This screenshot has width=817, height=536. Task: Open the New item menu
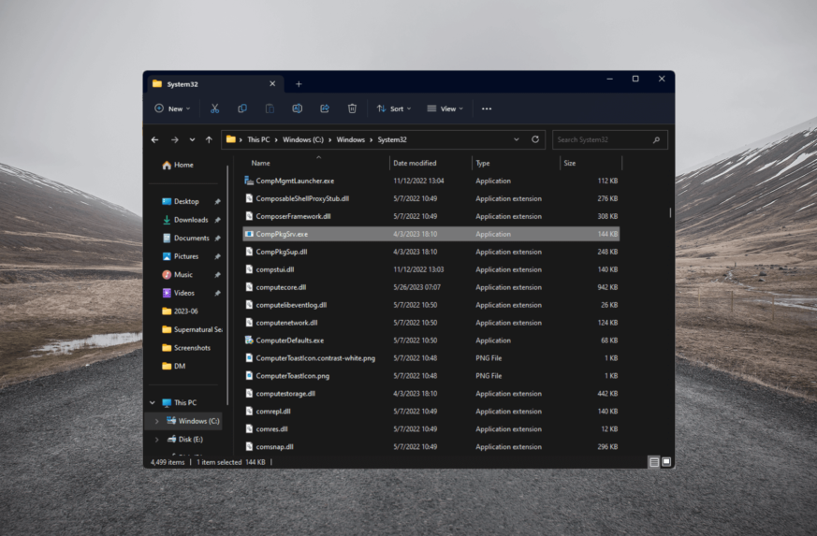click(172, 109)
